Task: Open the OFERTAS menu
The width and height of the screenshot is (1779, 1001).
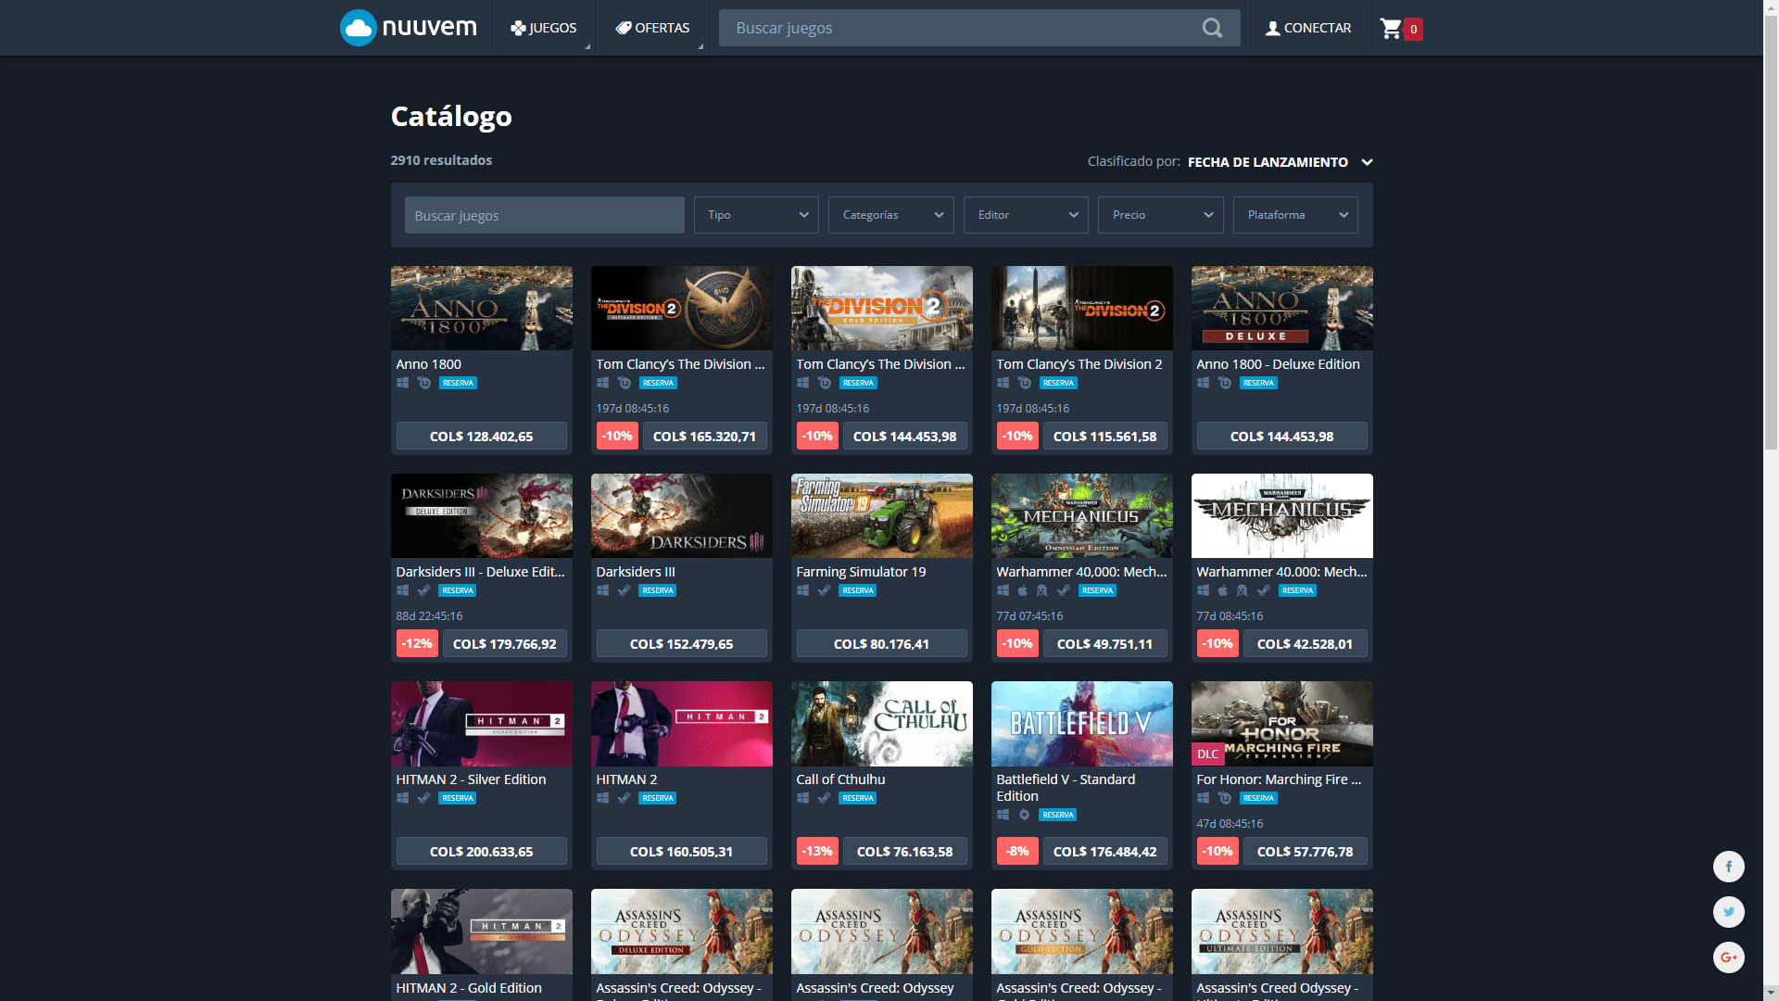Action: coord(652,28)
